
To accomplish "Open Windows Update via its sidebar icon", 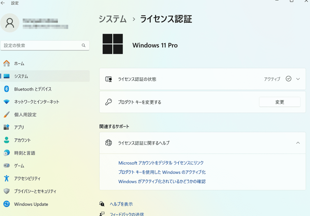I will (7, 204).
